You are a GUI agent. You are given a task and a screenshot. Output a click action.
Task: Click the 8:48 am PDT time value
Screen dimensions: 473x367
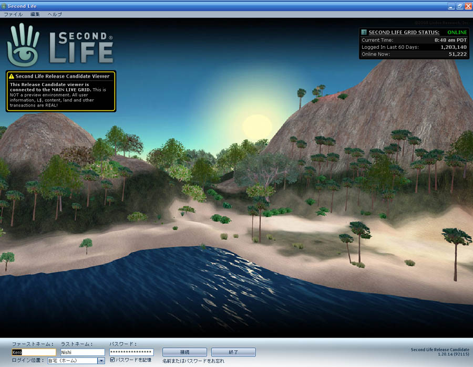click(x=450, y=40)
